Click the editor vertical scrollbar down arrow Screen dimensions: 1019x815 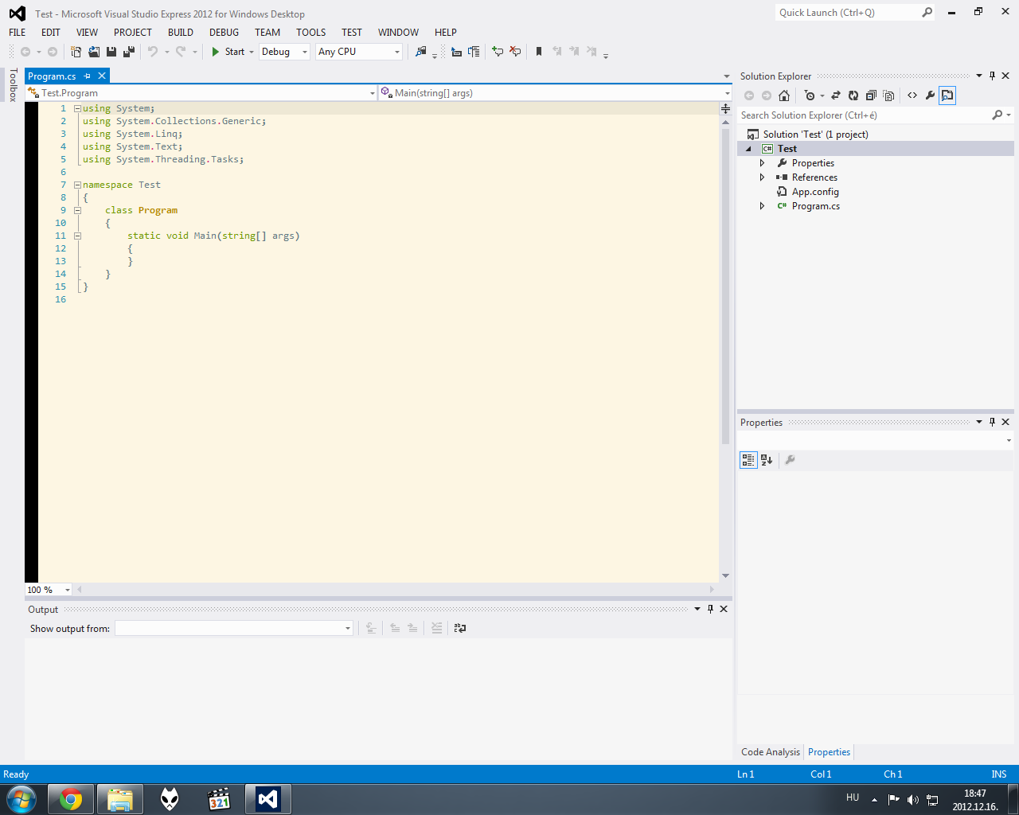[x=725, y=575]
